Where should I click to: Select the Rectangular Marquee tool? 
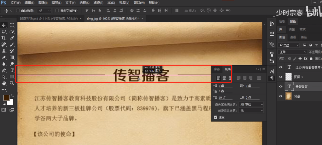coord(12,25)
